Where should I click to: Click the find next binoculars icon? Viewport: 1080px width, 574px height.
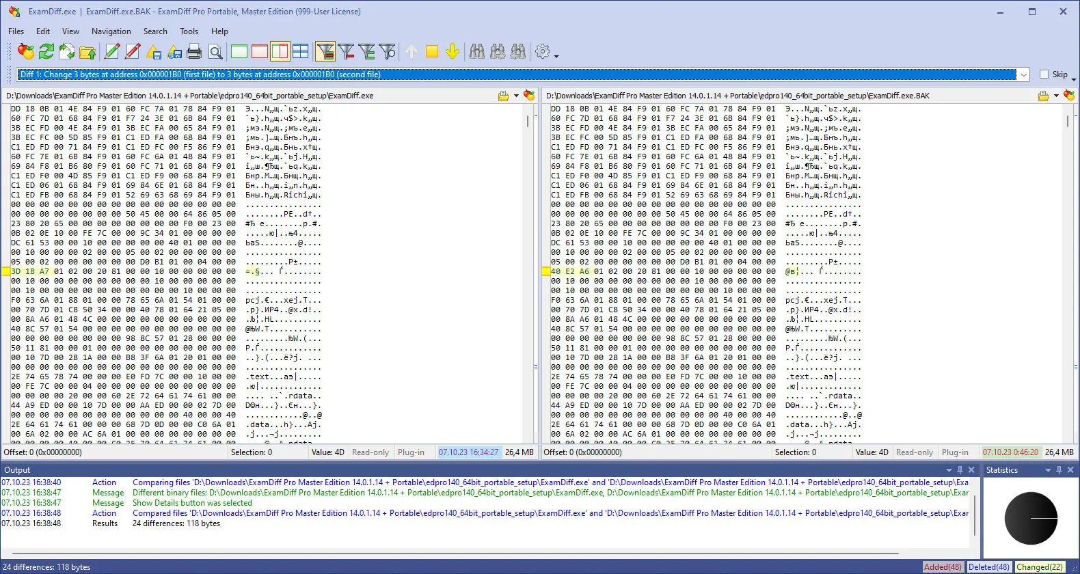point(498,51)
